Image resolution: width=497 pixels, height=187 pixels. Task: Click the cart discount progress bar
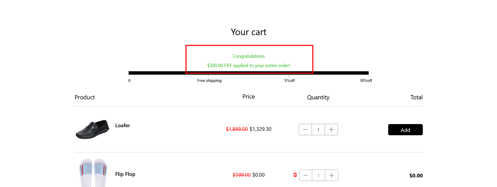point(249,73)
